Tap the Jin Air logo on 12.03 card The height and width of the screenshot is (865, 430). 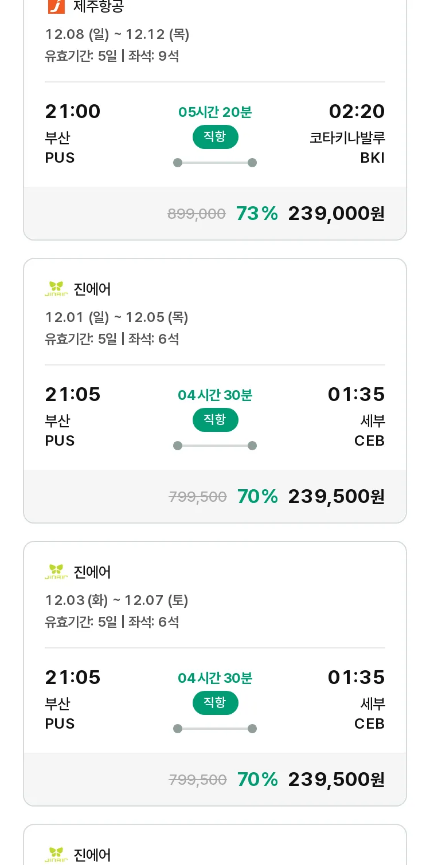pyautogui.click(x=56, y=572)
